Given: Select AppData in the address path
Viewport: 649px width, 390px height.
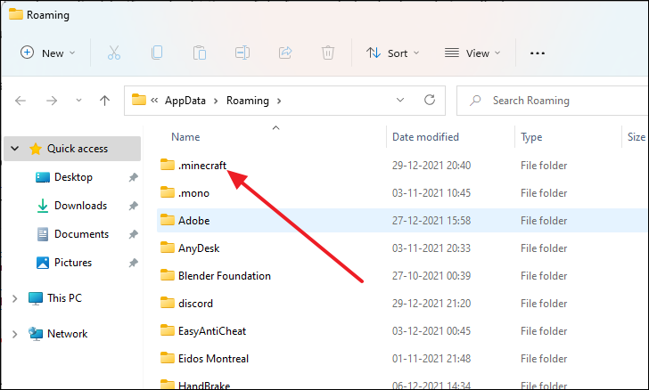Looking at the screenshot, I should click(x=185, y=101).
